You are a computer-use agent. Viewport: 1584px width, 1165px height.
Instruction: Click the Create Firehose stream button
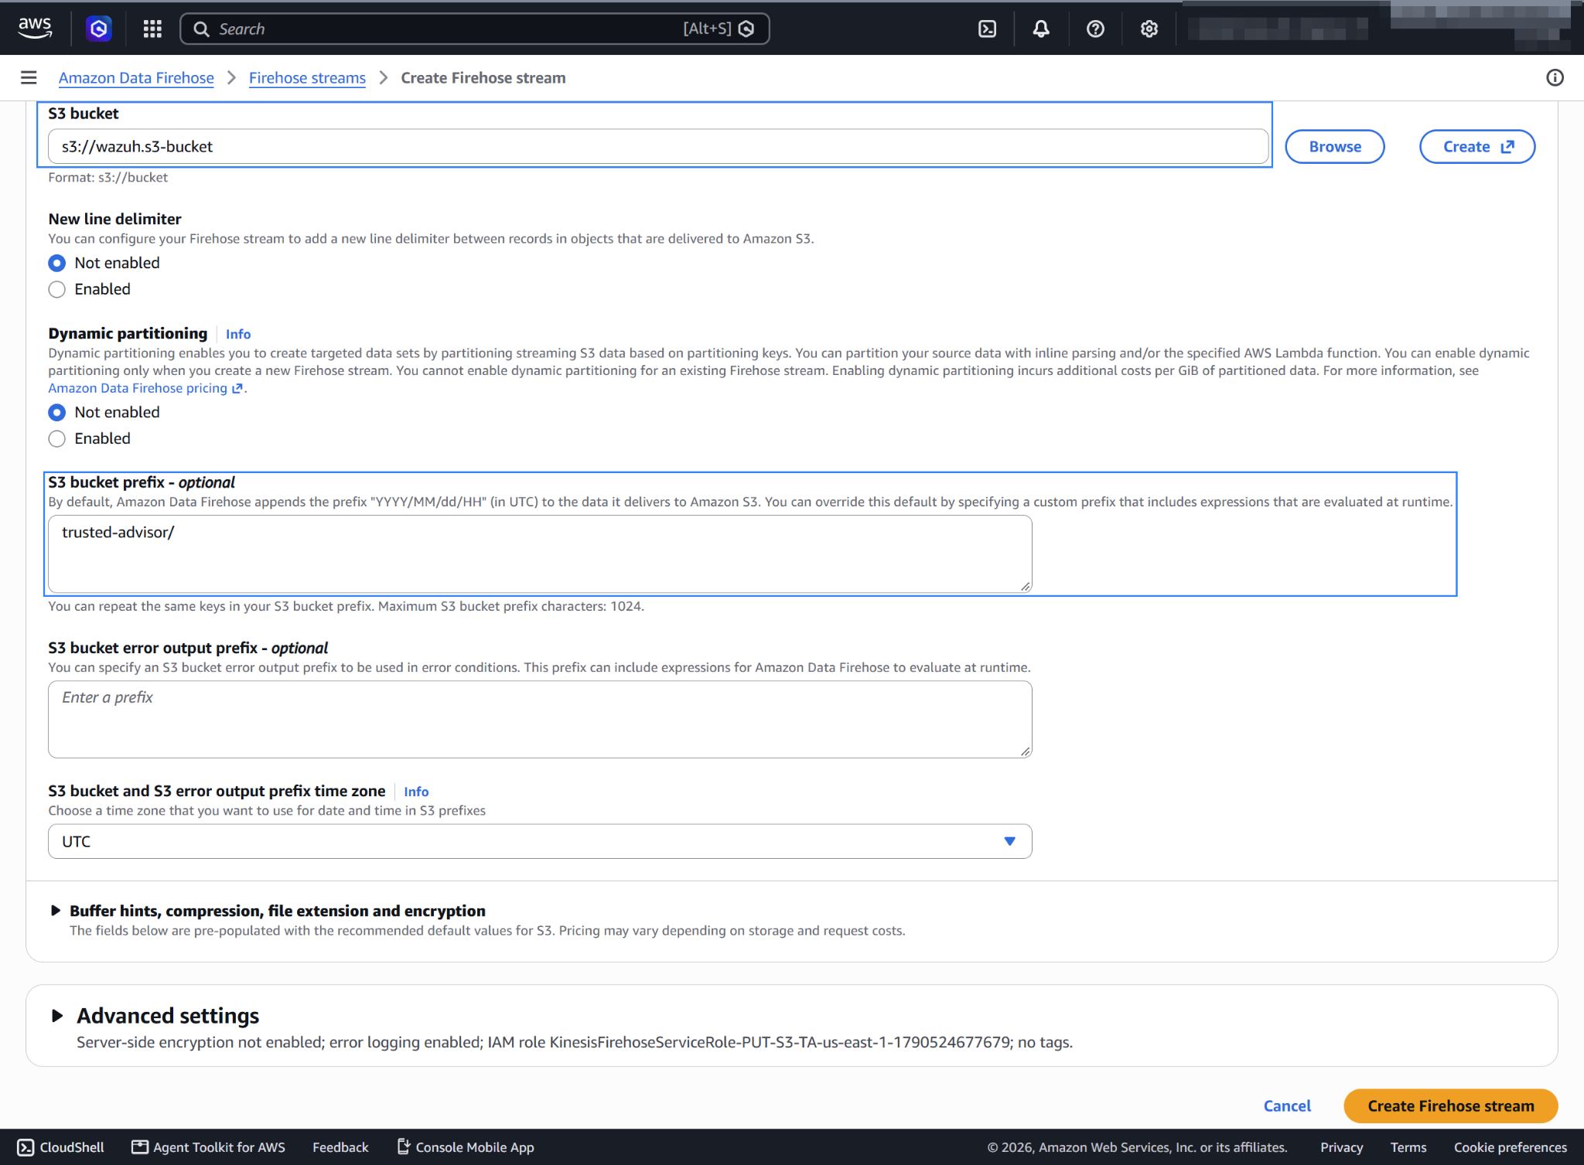[1450, 1105]
